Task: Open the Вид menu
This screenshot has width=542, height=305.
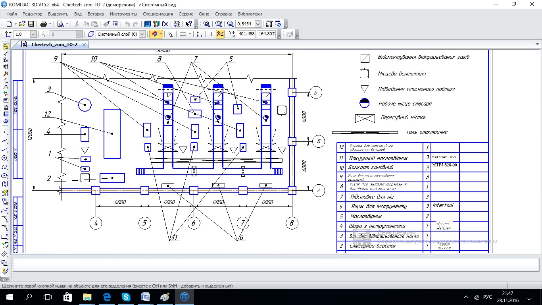Action: pos(78,14)
